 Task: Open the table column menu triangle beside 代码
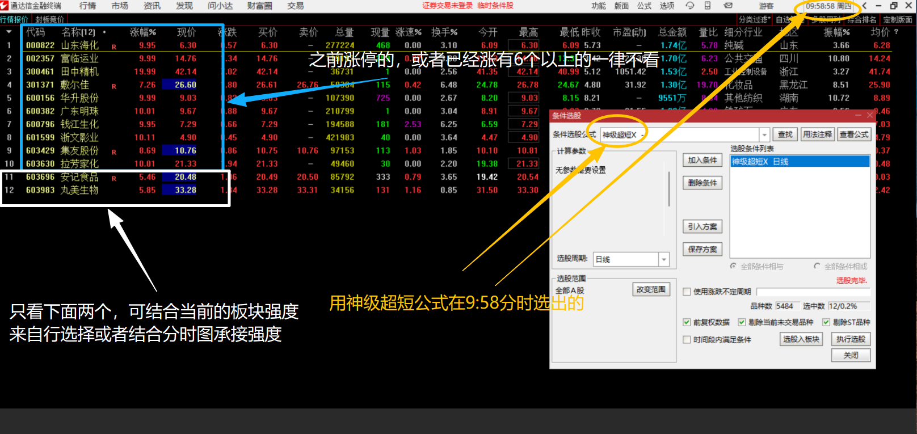point(9,32)
